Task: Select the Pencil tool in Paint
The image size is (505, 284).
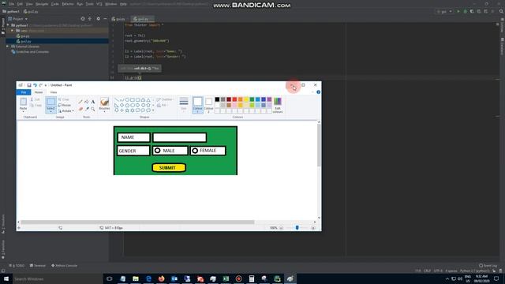Action: 80,102
